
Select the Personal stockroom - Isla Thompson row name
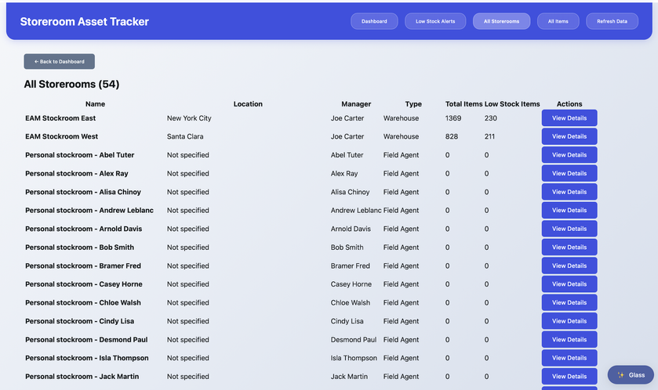pos(86,358)
